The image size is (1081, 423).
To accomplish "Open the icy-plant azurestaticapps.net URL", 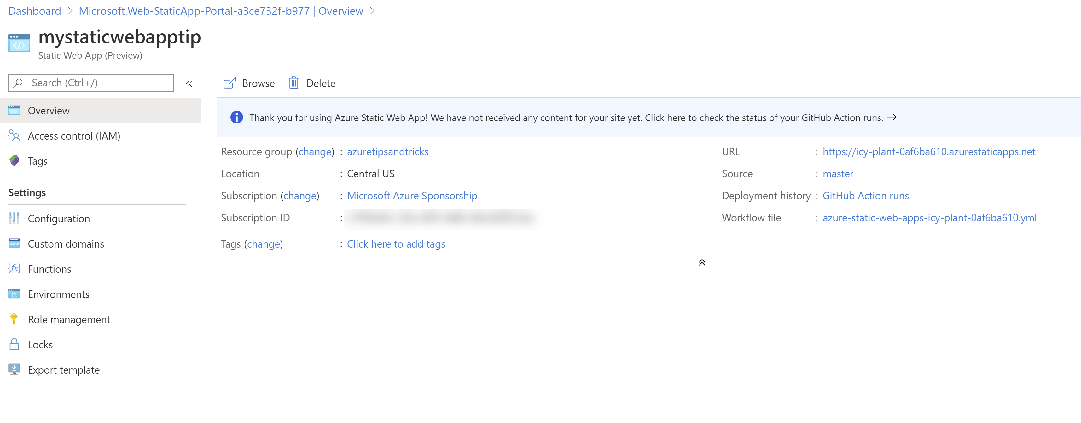I will (929, 151).
